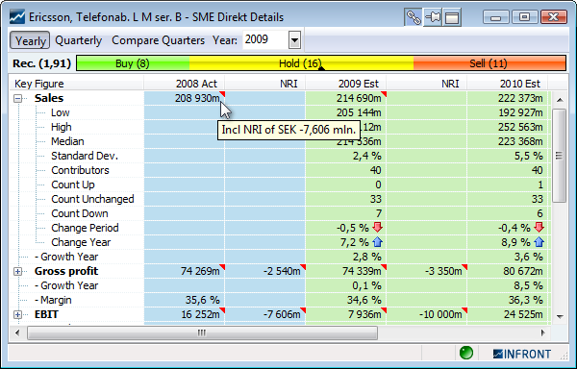Switch to Quarterly view
The height and width of the screenshot is (369, 577).
[79, 40]
